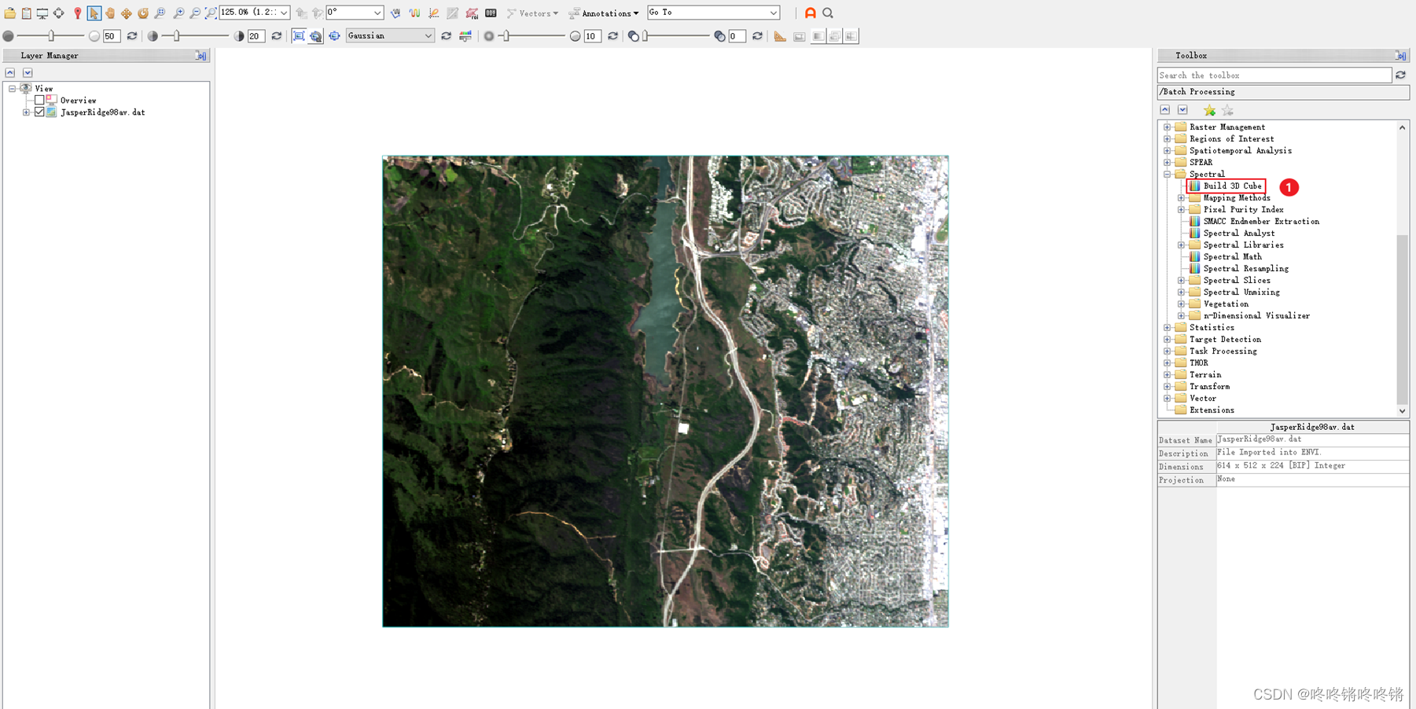Open the Annotations menu

604,13
